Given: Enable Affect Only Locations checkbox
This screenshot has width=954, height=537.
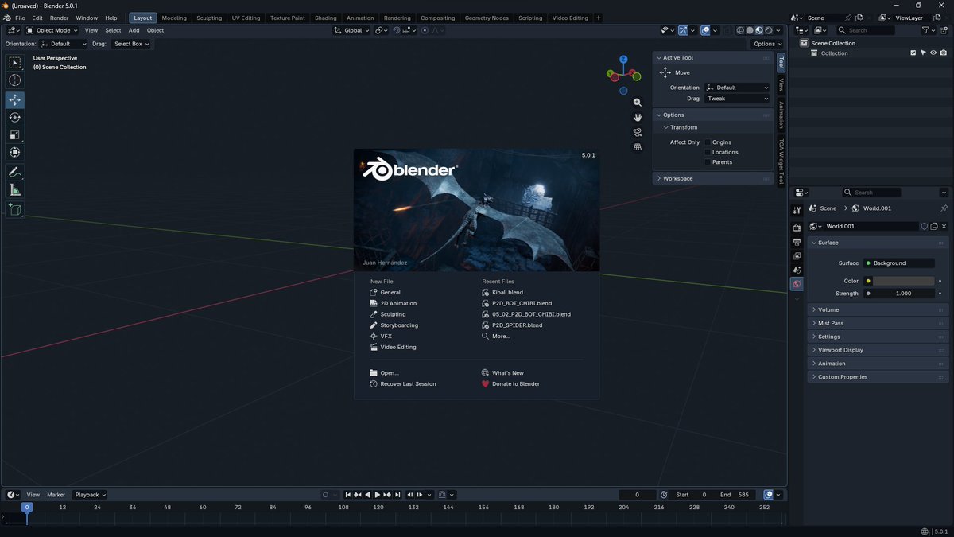Looking at the screenshot, I should click(x=708, y=152).
